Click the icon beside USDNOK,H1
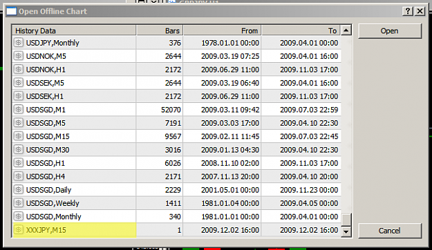The height and width of the screenshot is (250, 432). pos(19,69)
